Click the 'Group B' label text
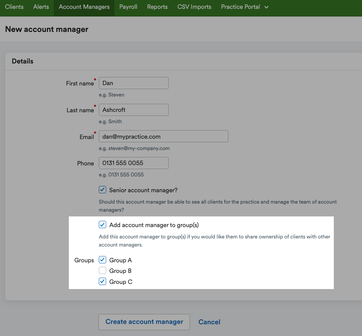Screen dimensions: 362x336 coord(120,271)
